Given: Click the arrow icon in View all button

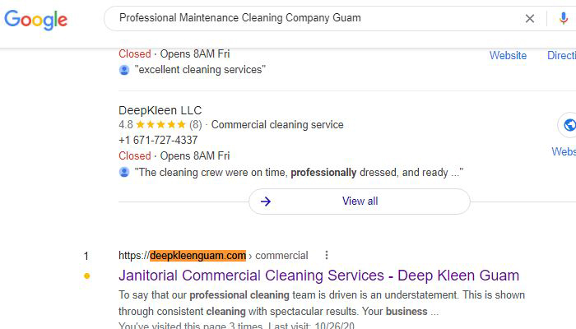Looking at the screenshot, I should coord(266,202).
